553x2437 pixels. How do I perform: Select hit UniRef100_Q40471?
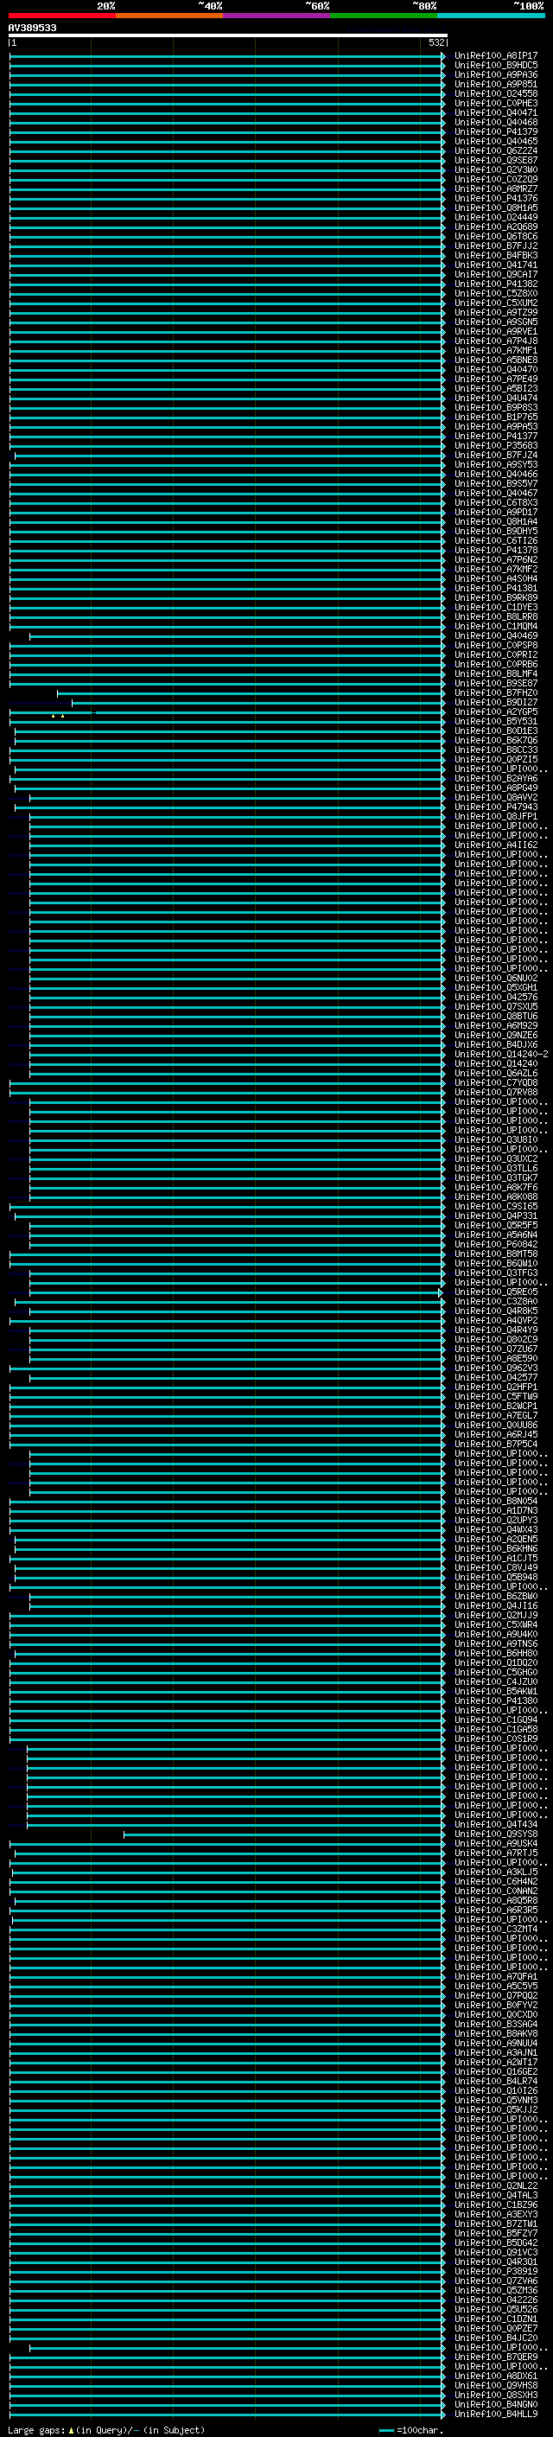[x=495, y=112]
